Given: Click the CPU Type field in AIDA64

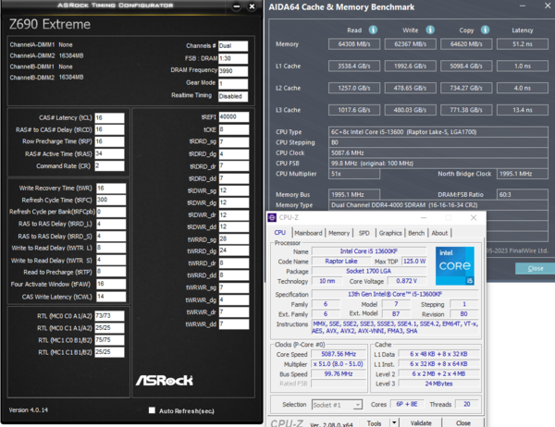Looking at the screenshot, I should pyautogui.click(x=438, y=132).
